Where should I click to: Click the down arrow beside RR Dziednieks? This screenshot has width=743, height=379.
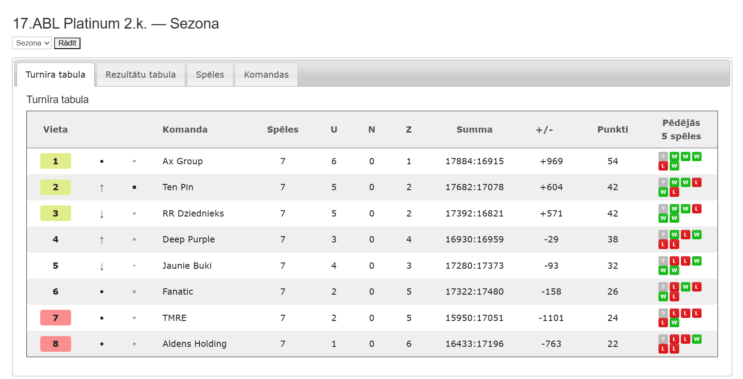coord(102,214)
